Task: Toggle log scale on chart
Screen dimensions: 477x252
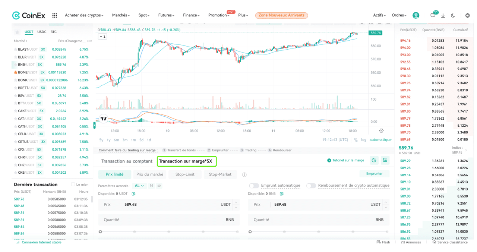Action: click(364, 140)
